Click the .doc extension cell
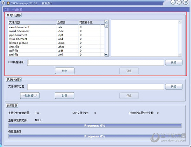 click(67, 31)
